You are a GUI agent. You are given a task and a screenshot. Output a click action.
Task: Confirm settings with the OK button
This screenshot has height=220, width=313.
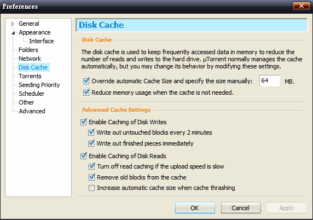pos(195,208)
